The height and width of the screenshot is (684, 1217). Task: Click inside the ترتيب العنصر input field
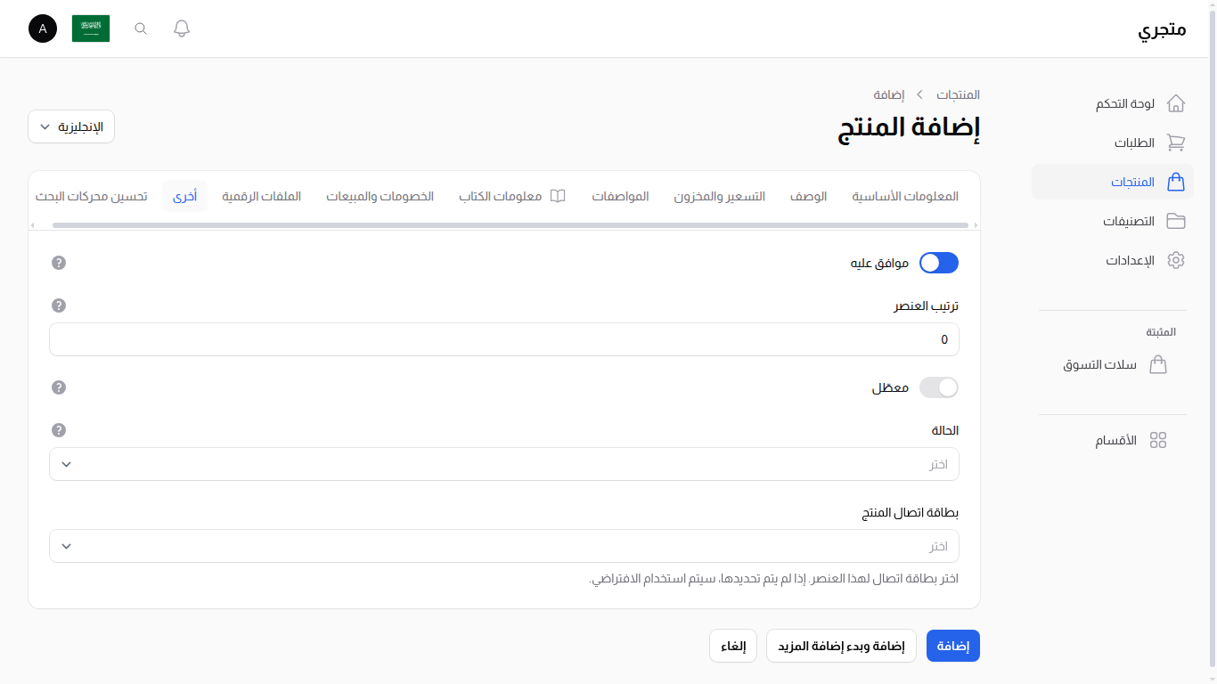coord(503,339)
